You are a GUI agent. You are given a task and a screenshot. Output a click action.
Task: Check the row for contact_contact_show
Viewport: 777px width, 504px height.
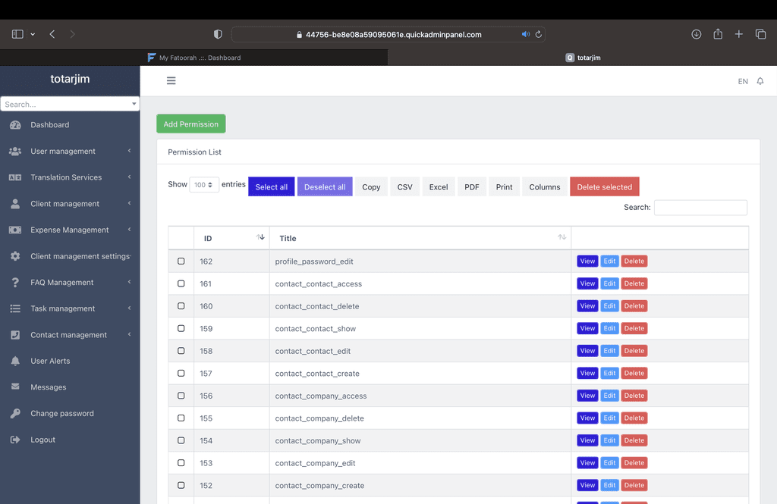[x=181, y=328]
